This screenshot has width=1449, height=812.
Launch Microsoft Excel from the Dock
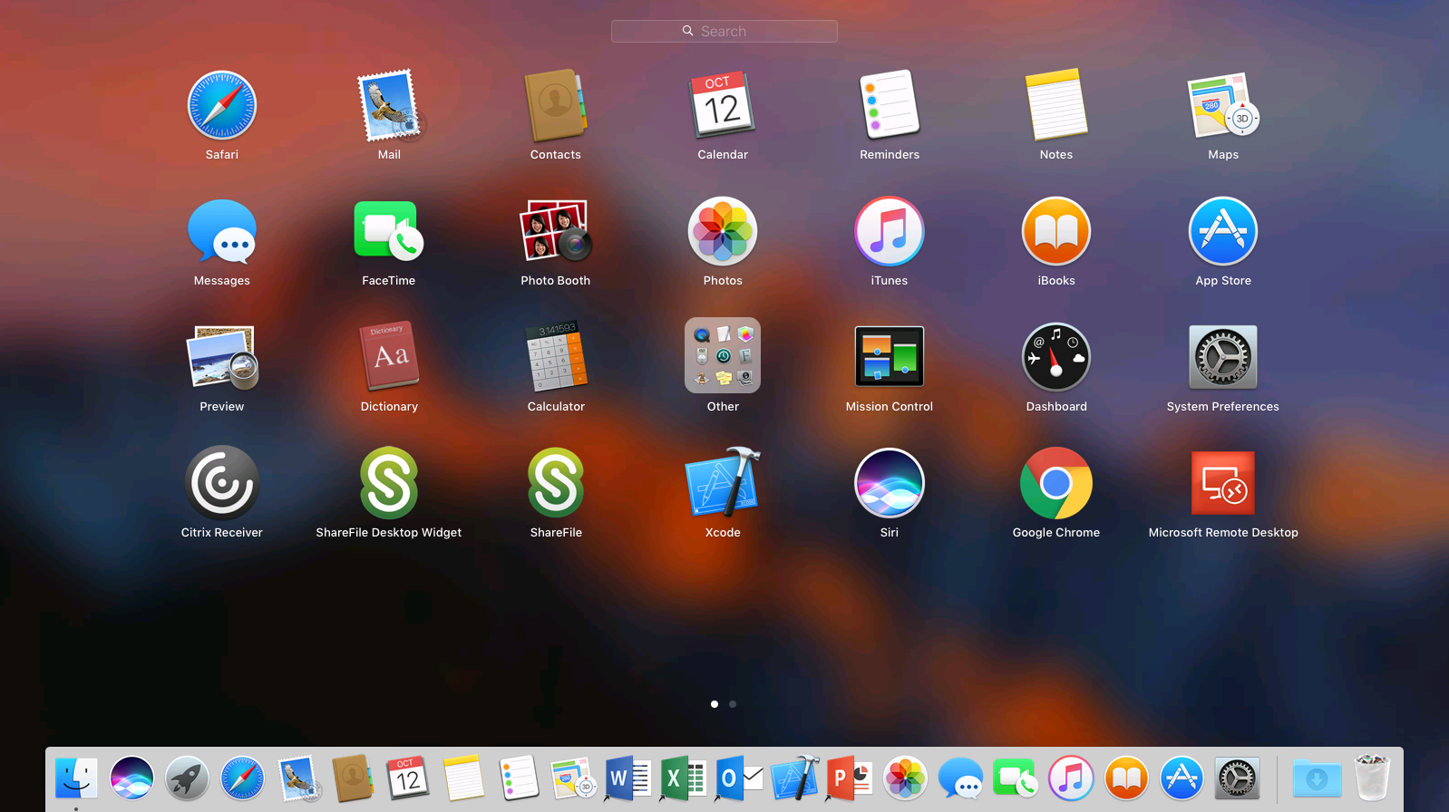pos(684,778)
